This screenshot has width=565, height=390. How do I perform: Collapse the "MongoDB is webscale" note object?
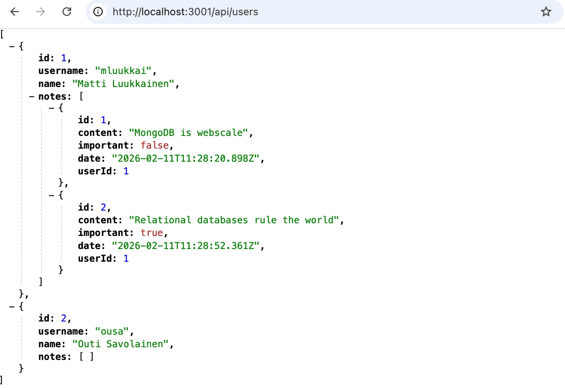click(x=52, y=108)
